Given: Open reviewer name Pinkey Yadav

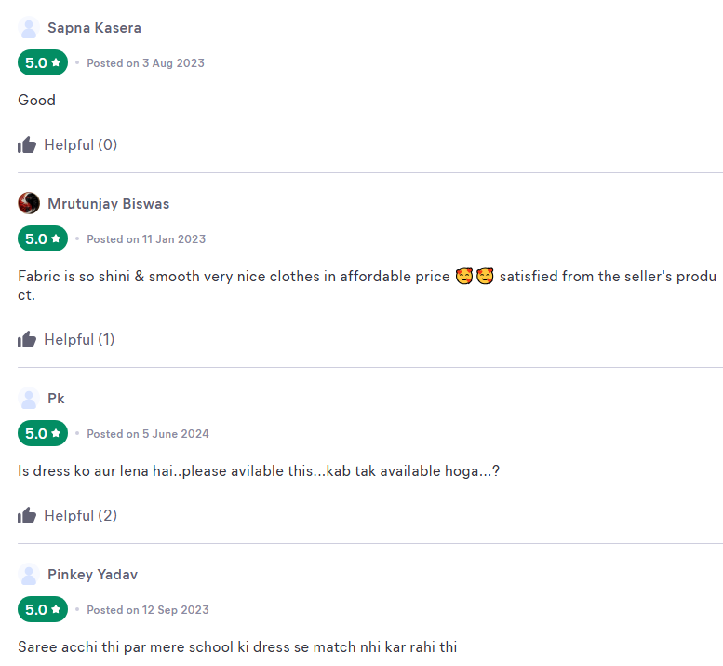Looking at the screenshot, I should [92, 575].
